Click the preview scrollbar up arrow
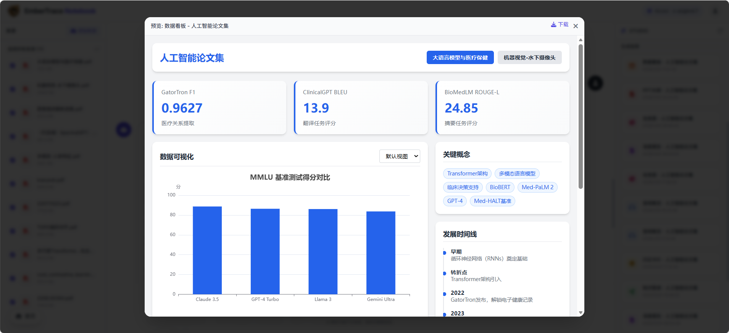Image resolution: width=729 pixels, height=333 pixels. (x=581, y=40)
